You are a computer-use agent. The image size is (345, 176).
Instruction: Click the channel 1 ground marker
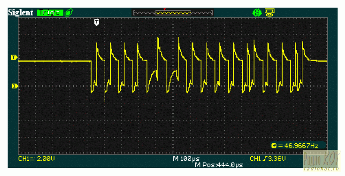(14, 86)
